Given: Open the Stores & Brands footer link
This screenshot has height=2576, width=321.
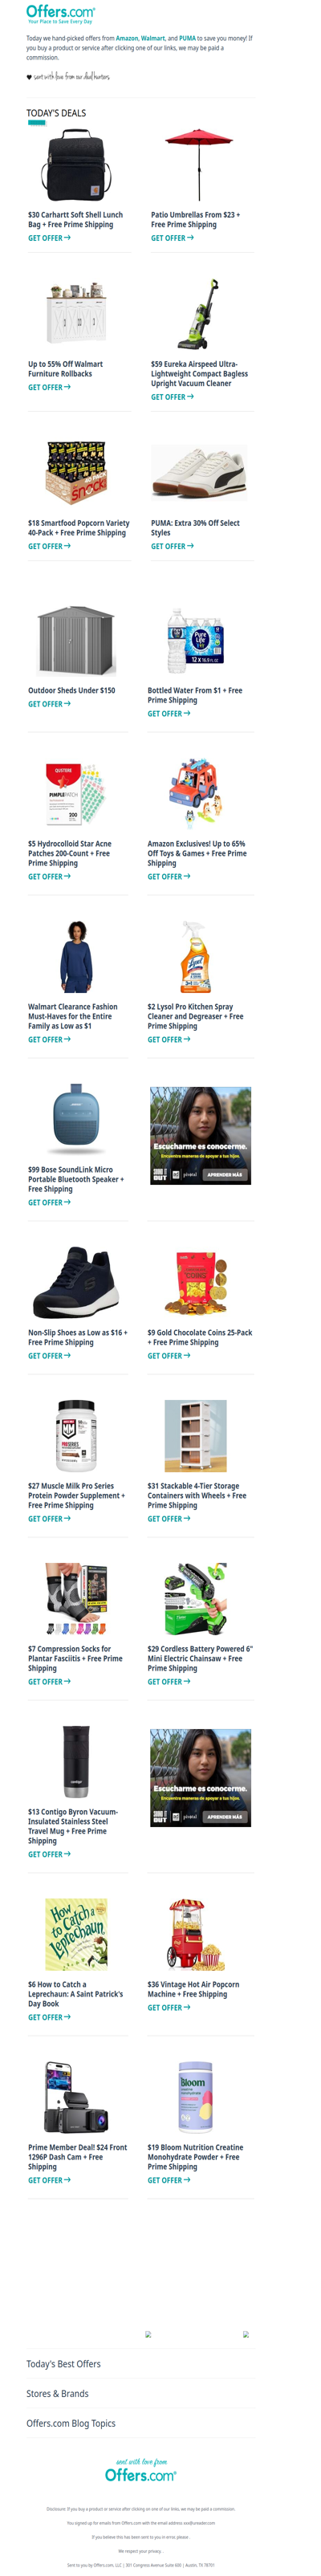Looking at the screenshot, I should tap(58, 2394).
